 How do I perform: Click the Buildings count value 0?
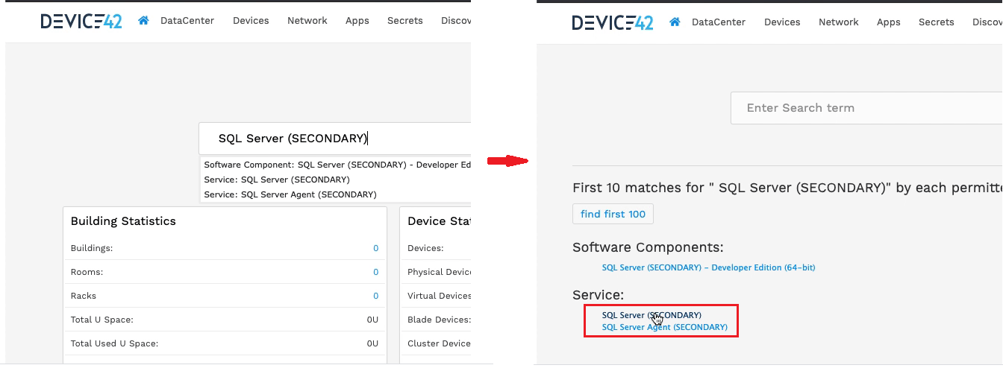[376, 248]
